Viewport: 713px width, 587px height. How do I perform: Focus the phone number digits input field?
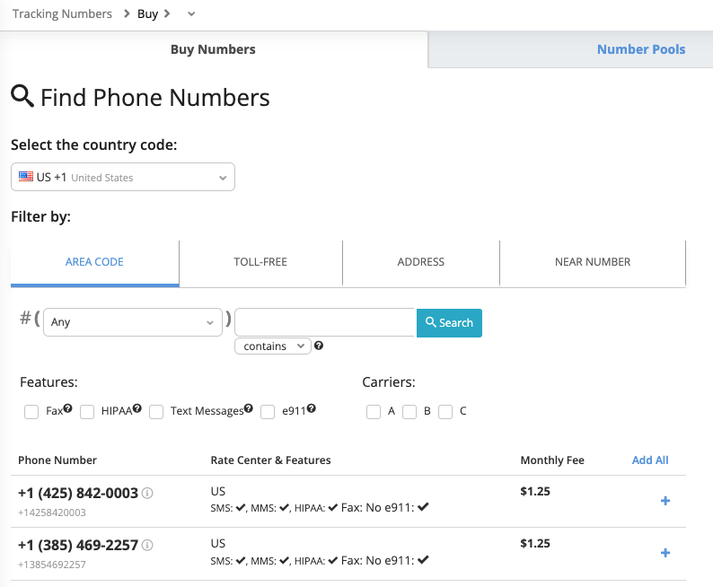(x=325, y=322)
